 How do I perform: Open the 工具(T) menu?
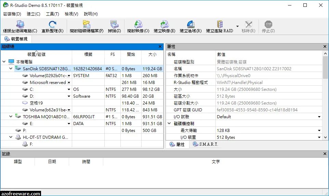[52, 14]
